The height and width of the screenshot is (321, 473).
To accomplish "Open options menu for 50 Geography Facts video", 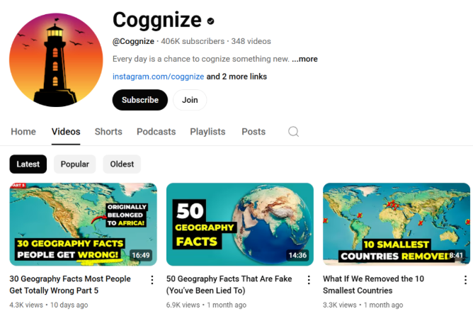I will (x=309, y=280).
